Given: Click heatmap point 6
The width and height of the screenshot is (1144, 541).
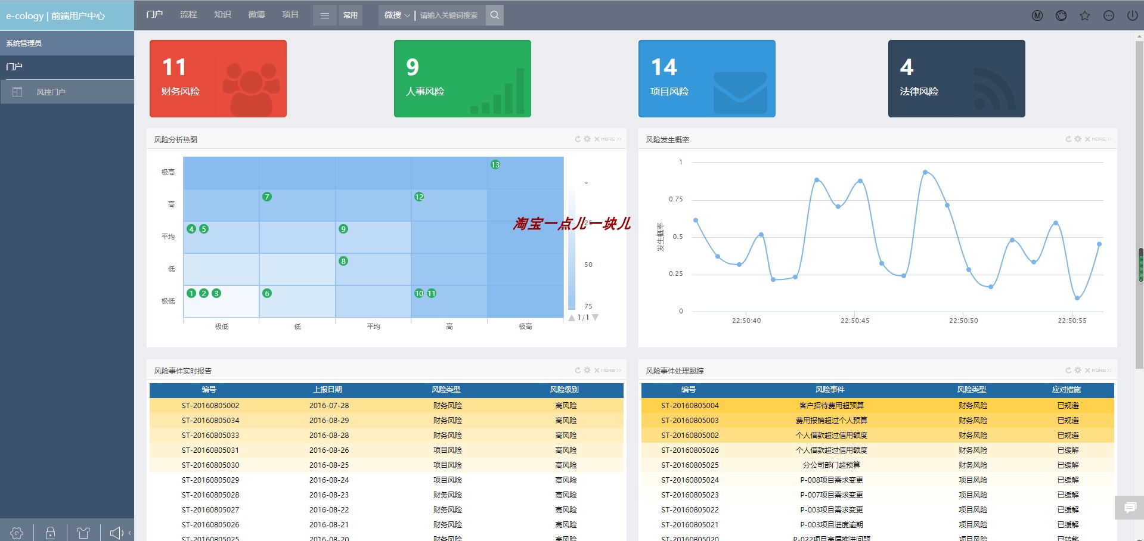Looking at the screenshot, I should (x=267, y=293).
